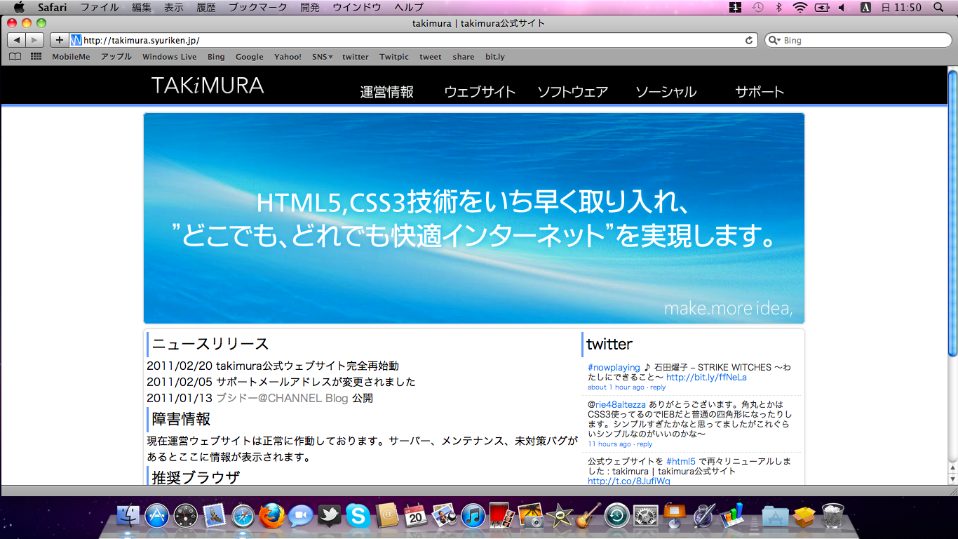
Task: Open the input source A menu
Action: point(865,8)
